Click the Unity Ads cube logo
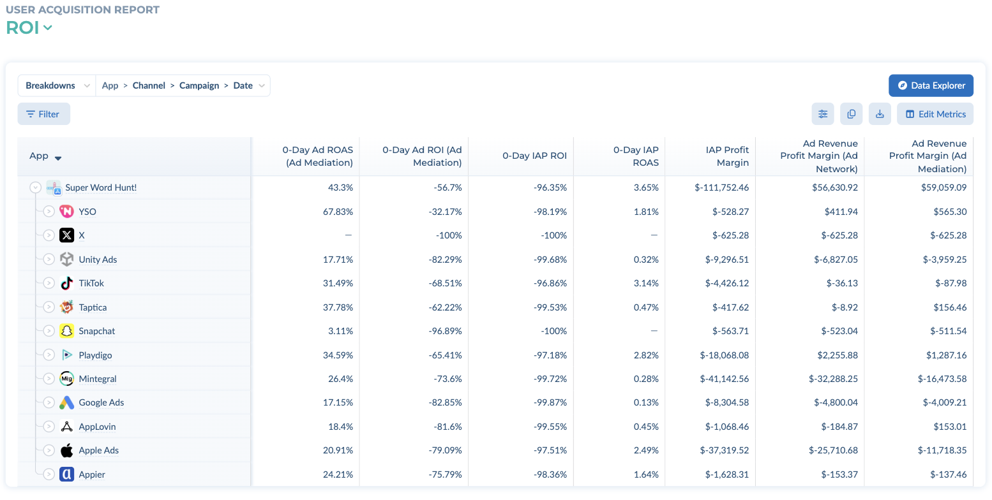992x500 pixels. point(66,259)
